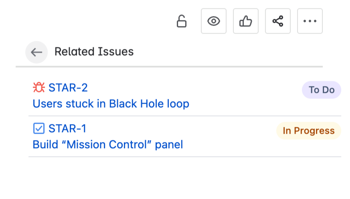Screen dimensions: 350x199
Task: Click the blue task checkbox icon beside STAR-1
Action: pos(38,129)
